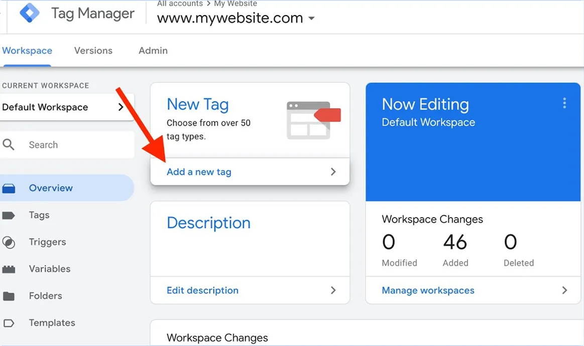Screen dimensions: 584x346
Task: Open the Now Editing three-dot menu
Action: (x=564, y=103)
